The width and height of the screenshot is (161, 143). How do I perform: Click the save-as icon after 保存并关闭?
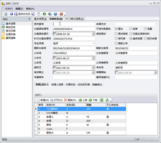(x=33, y=14)
